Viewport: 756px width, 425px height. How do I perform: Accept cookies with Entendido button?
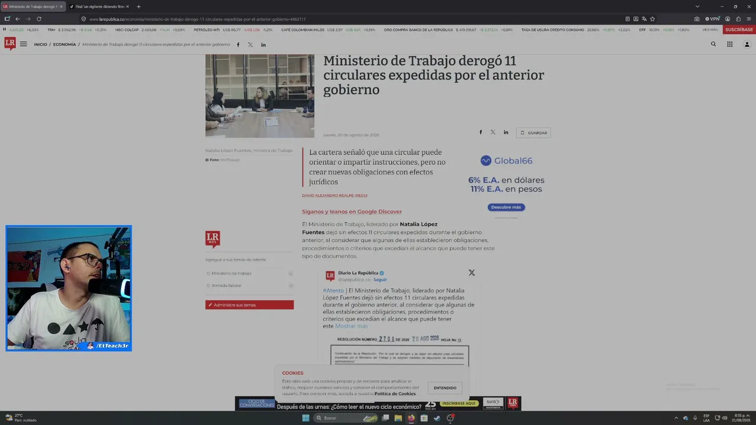pos(445,388)
